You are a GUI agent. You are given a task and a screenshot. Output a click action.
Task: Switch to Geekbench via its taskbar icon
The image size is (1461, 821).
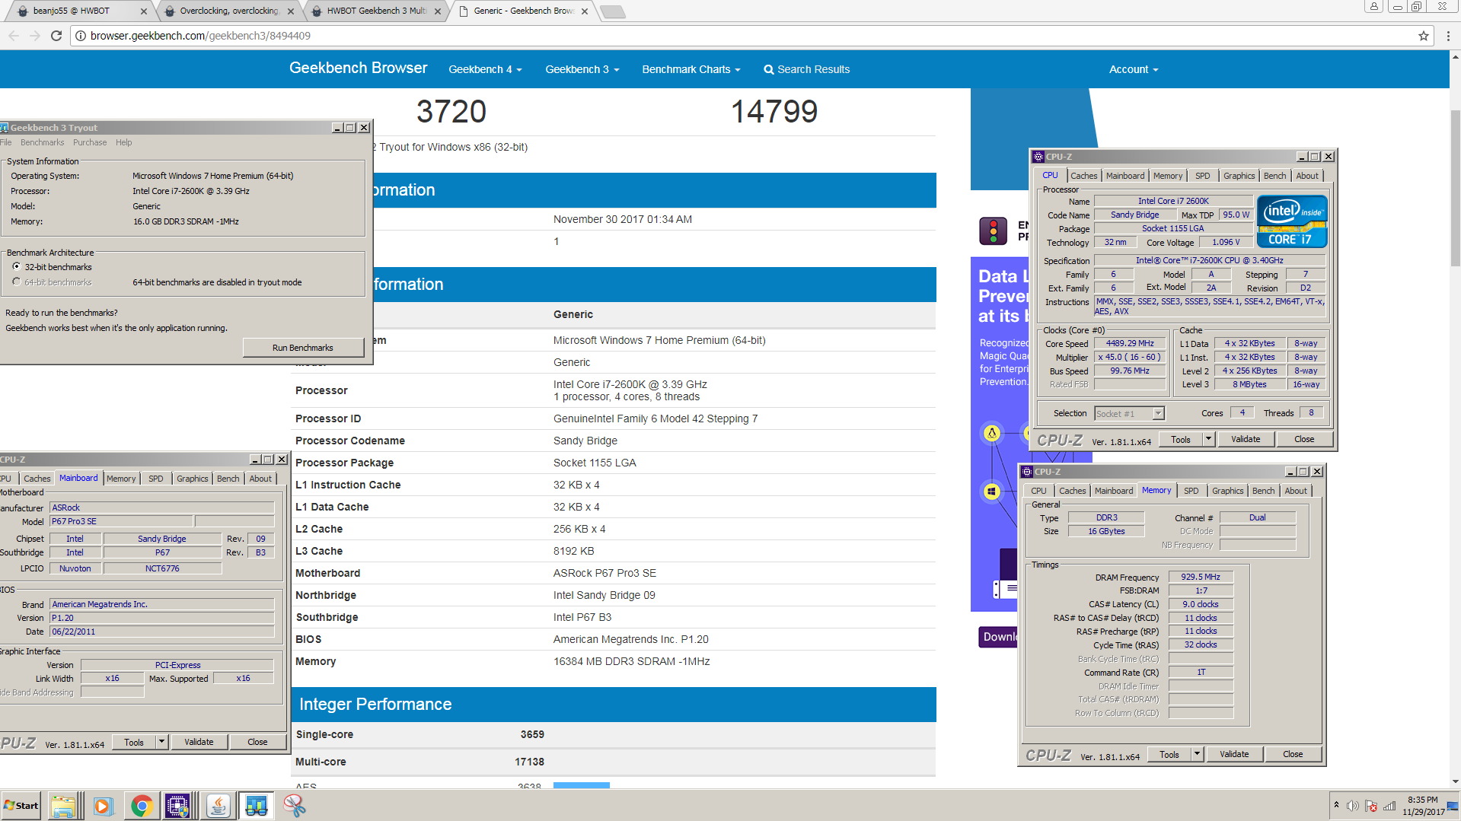click(x=256, y=806)
